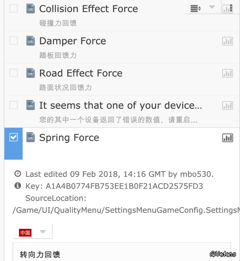The width and height of the screenshot is (240, 261).
Task: Check the Collision Effect Force checkbox
Action: [x=14, y=8]
